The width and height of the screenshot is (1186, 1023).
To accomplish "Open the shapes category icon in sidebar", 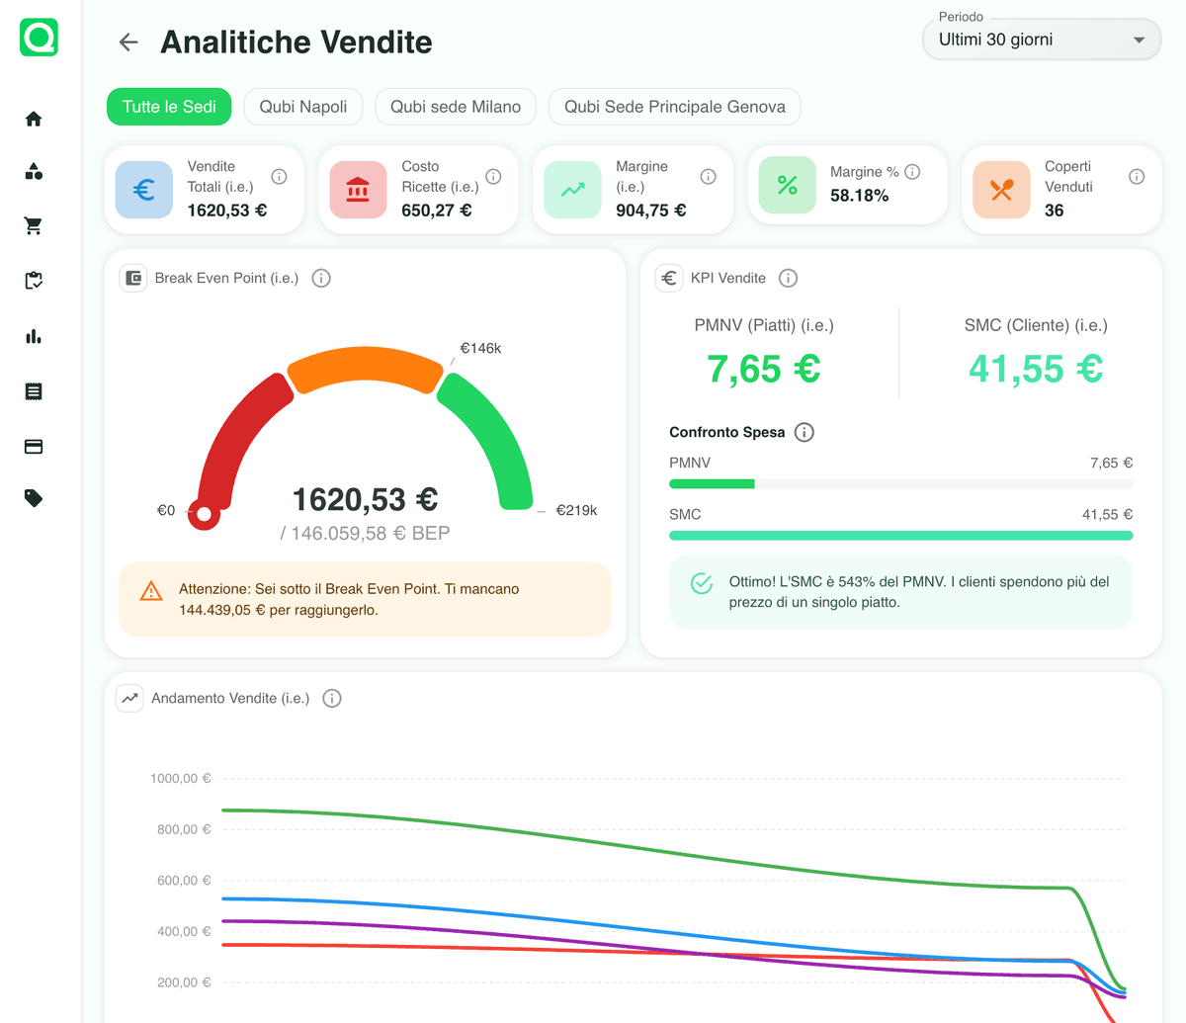I will tap(34, 172).
